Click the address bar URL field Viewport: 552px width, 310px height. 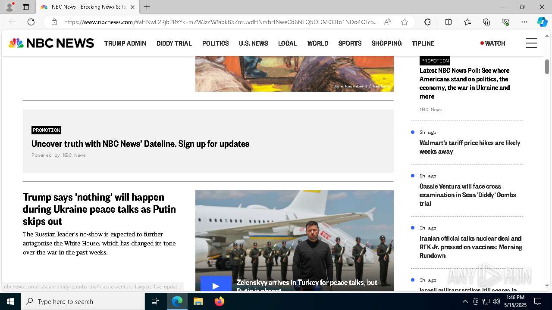221,22
